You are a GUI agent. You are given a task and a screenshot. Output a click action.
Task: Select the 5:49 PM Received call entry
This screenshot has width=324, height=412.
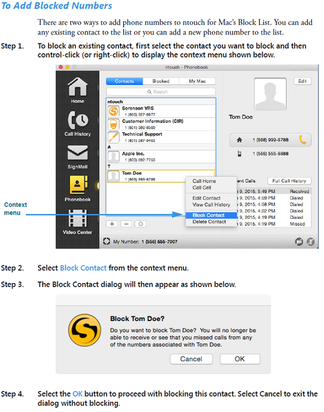click(x=274, y=191)
